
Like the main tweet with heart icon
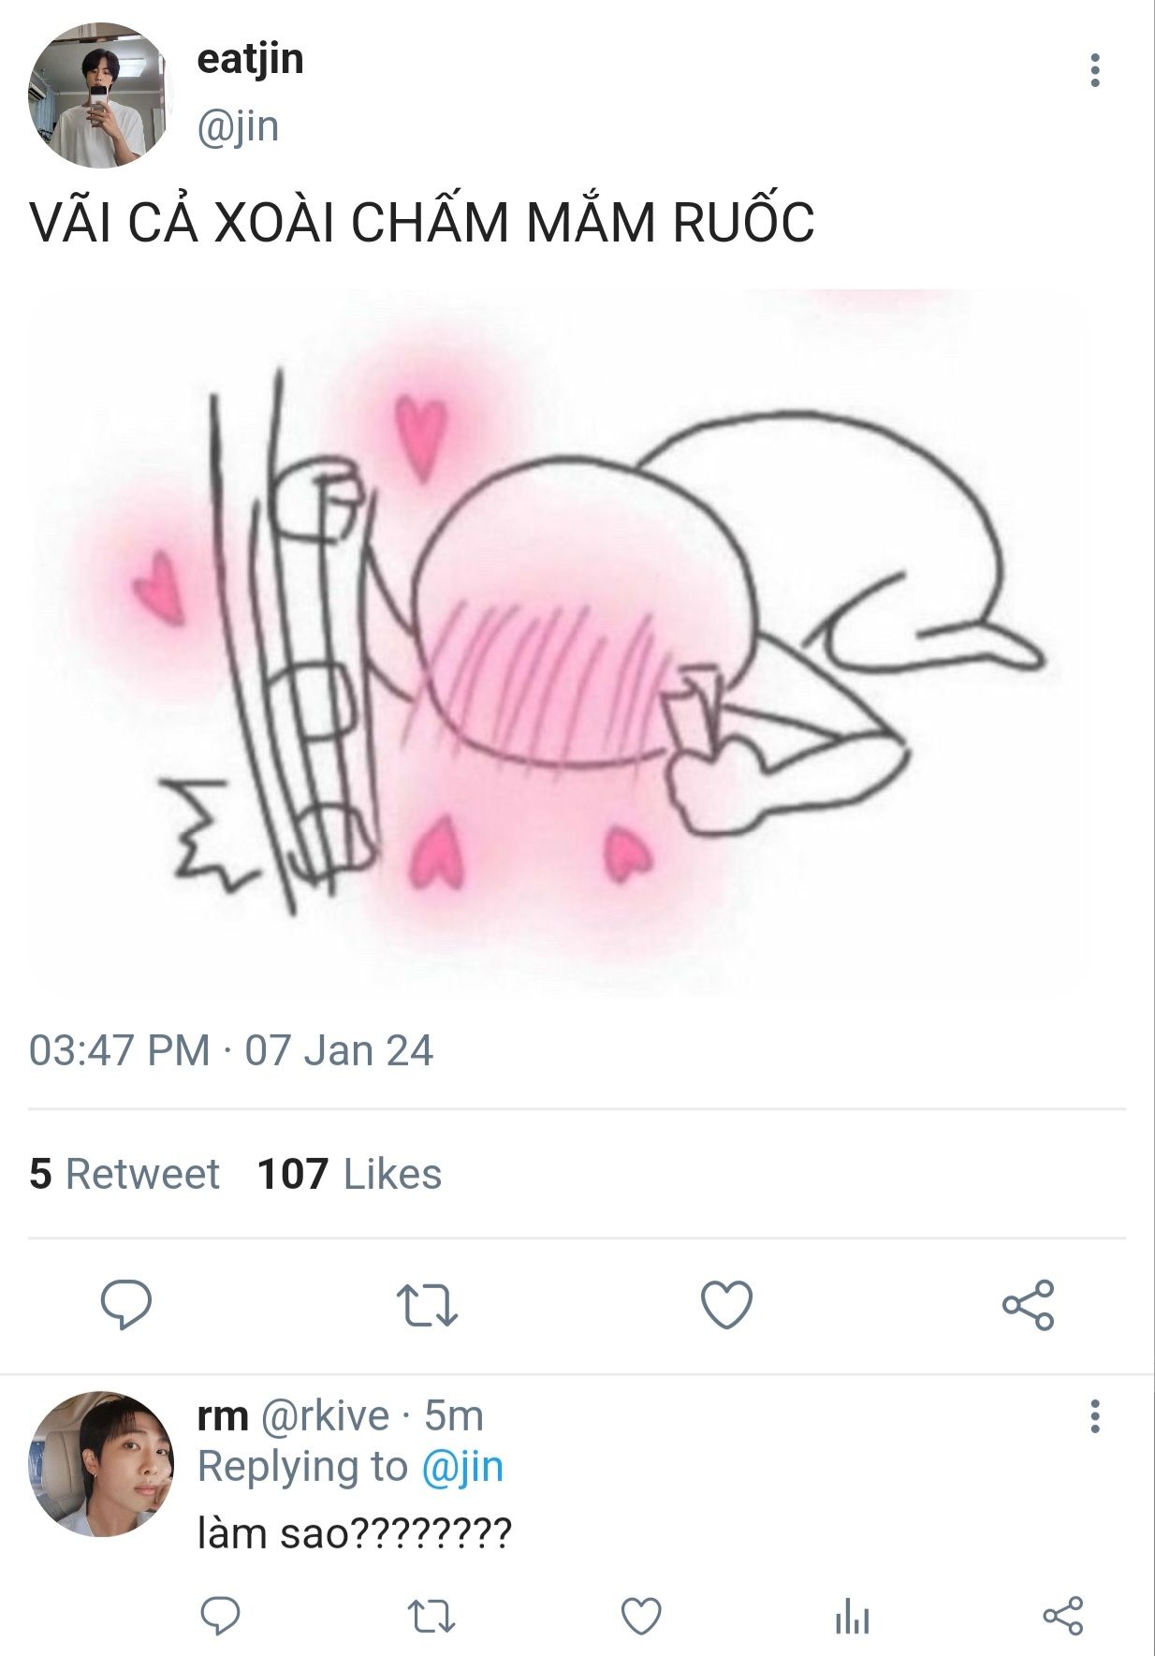[x=726, y=1305]
